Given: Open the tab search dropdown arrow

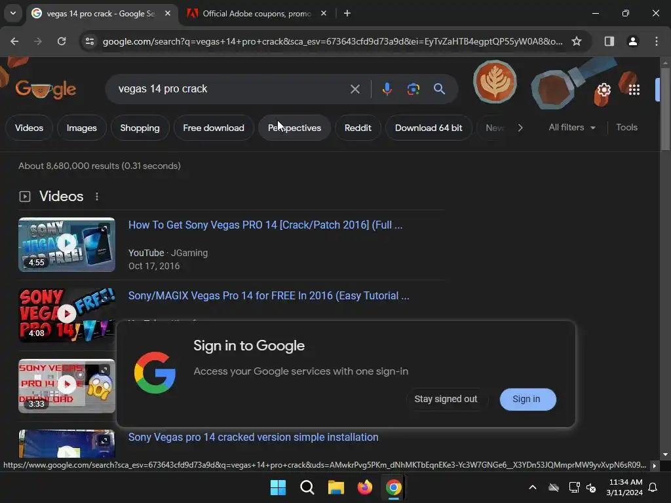Looking at the screenshot, I should click(x=13, y=13).
